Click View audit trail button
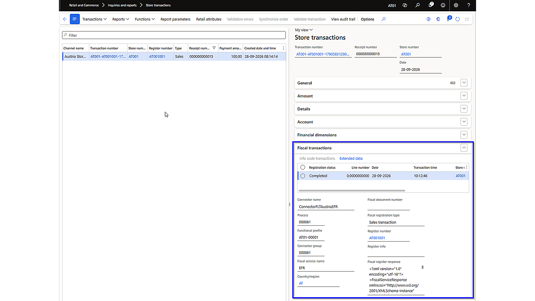 [343, 19]
